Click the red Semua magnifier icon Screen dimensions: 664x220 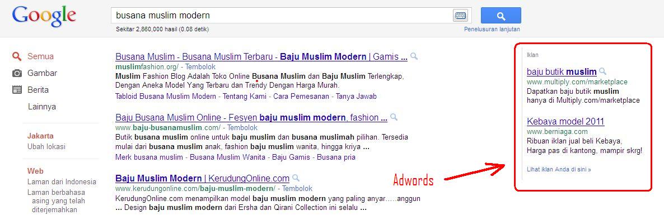(16, 56)
